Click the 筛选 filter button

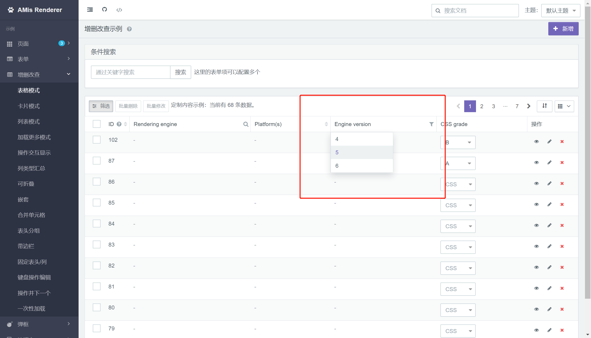(x=101, y=106)
